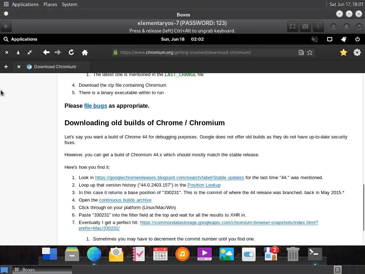The height and width of the screenshot is (274, 365).
Task: Click host workspace switcher icon bottom right
Action: coord(338,270)
